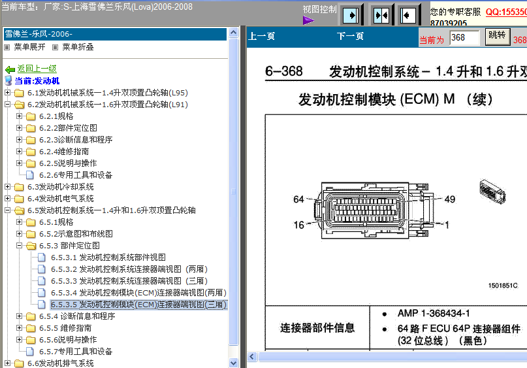The image size is (527, 368).
Task: Click the purple play arrow under 视图控制
Action: click(x=308, y=20)
